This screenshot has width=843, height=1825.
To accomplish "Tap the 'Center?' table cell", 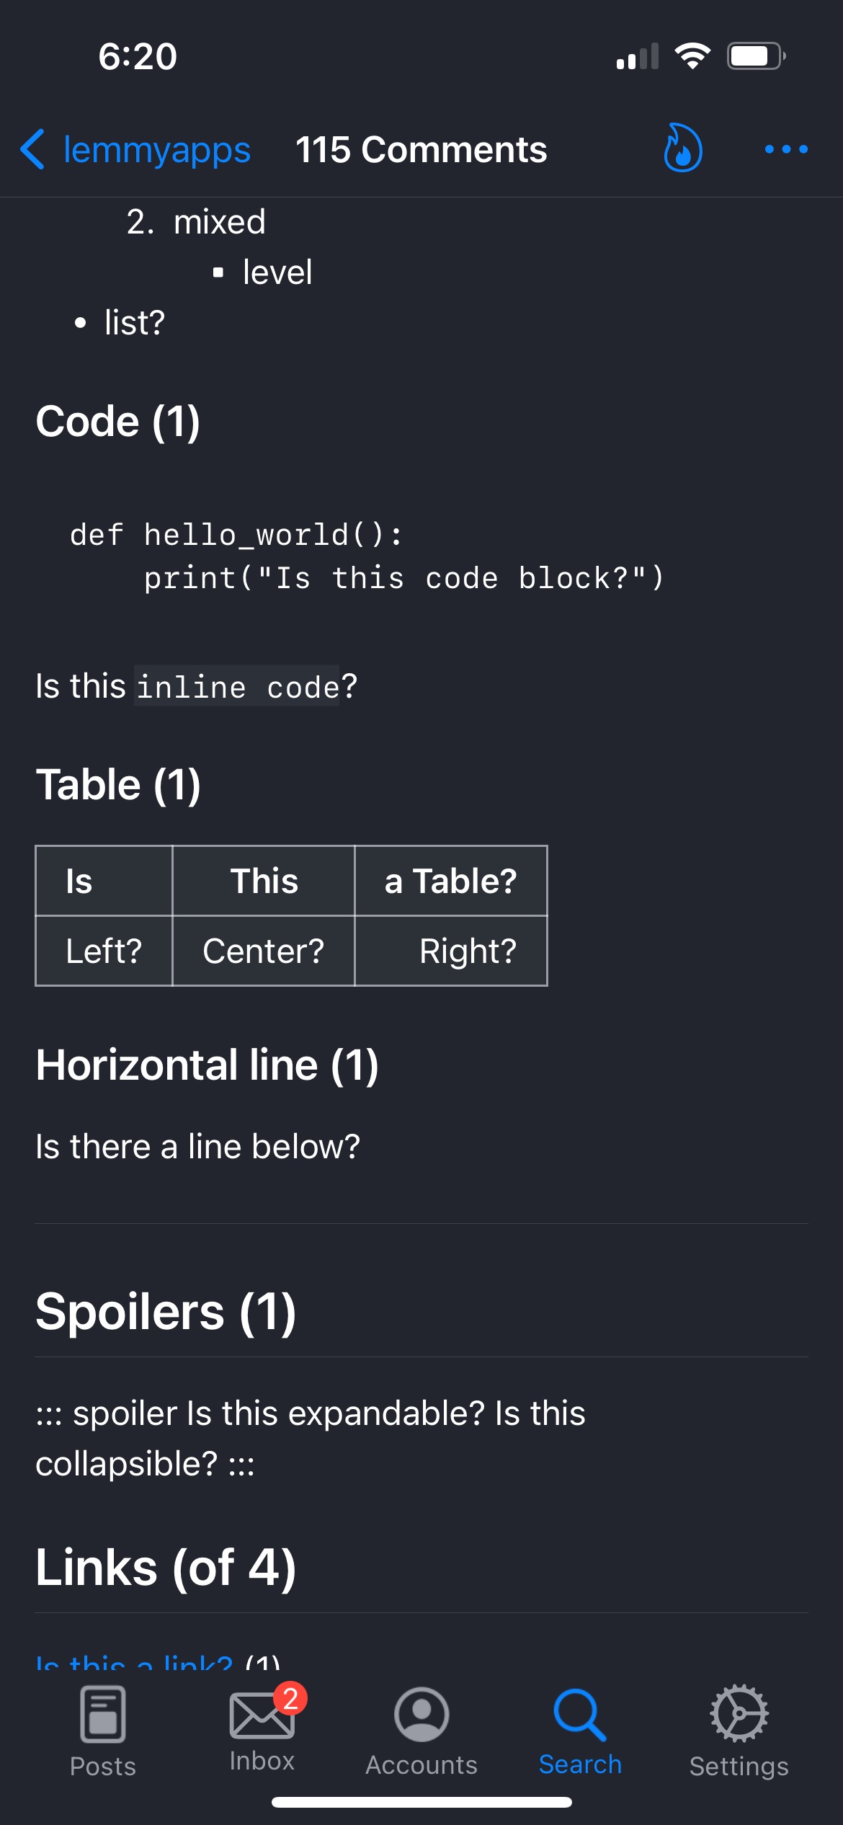I will tap(264, 951).
